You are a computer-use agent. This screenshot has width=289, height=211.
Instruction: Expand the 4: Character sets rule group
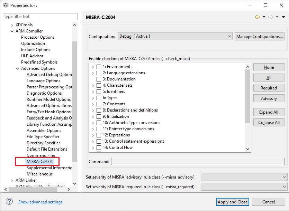pyautogui.click(x=93, y=86)
